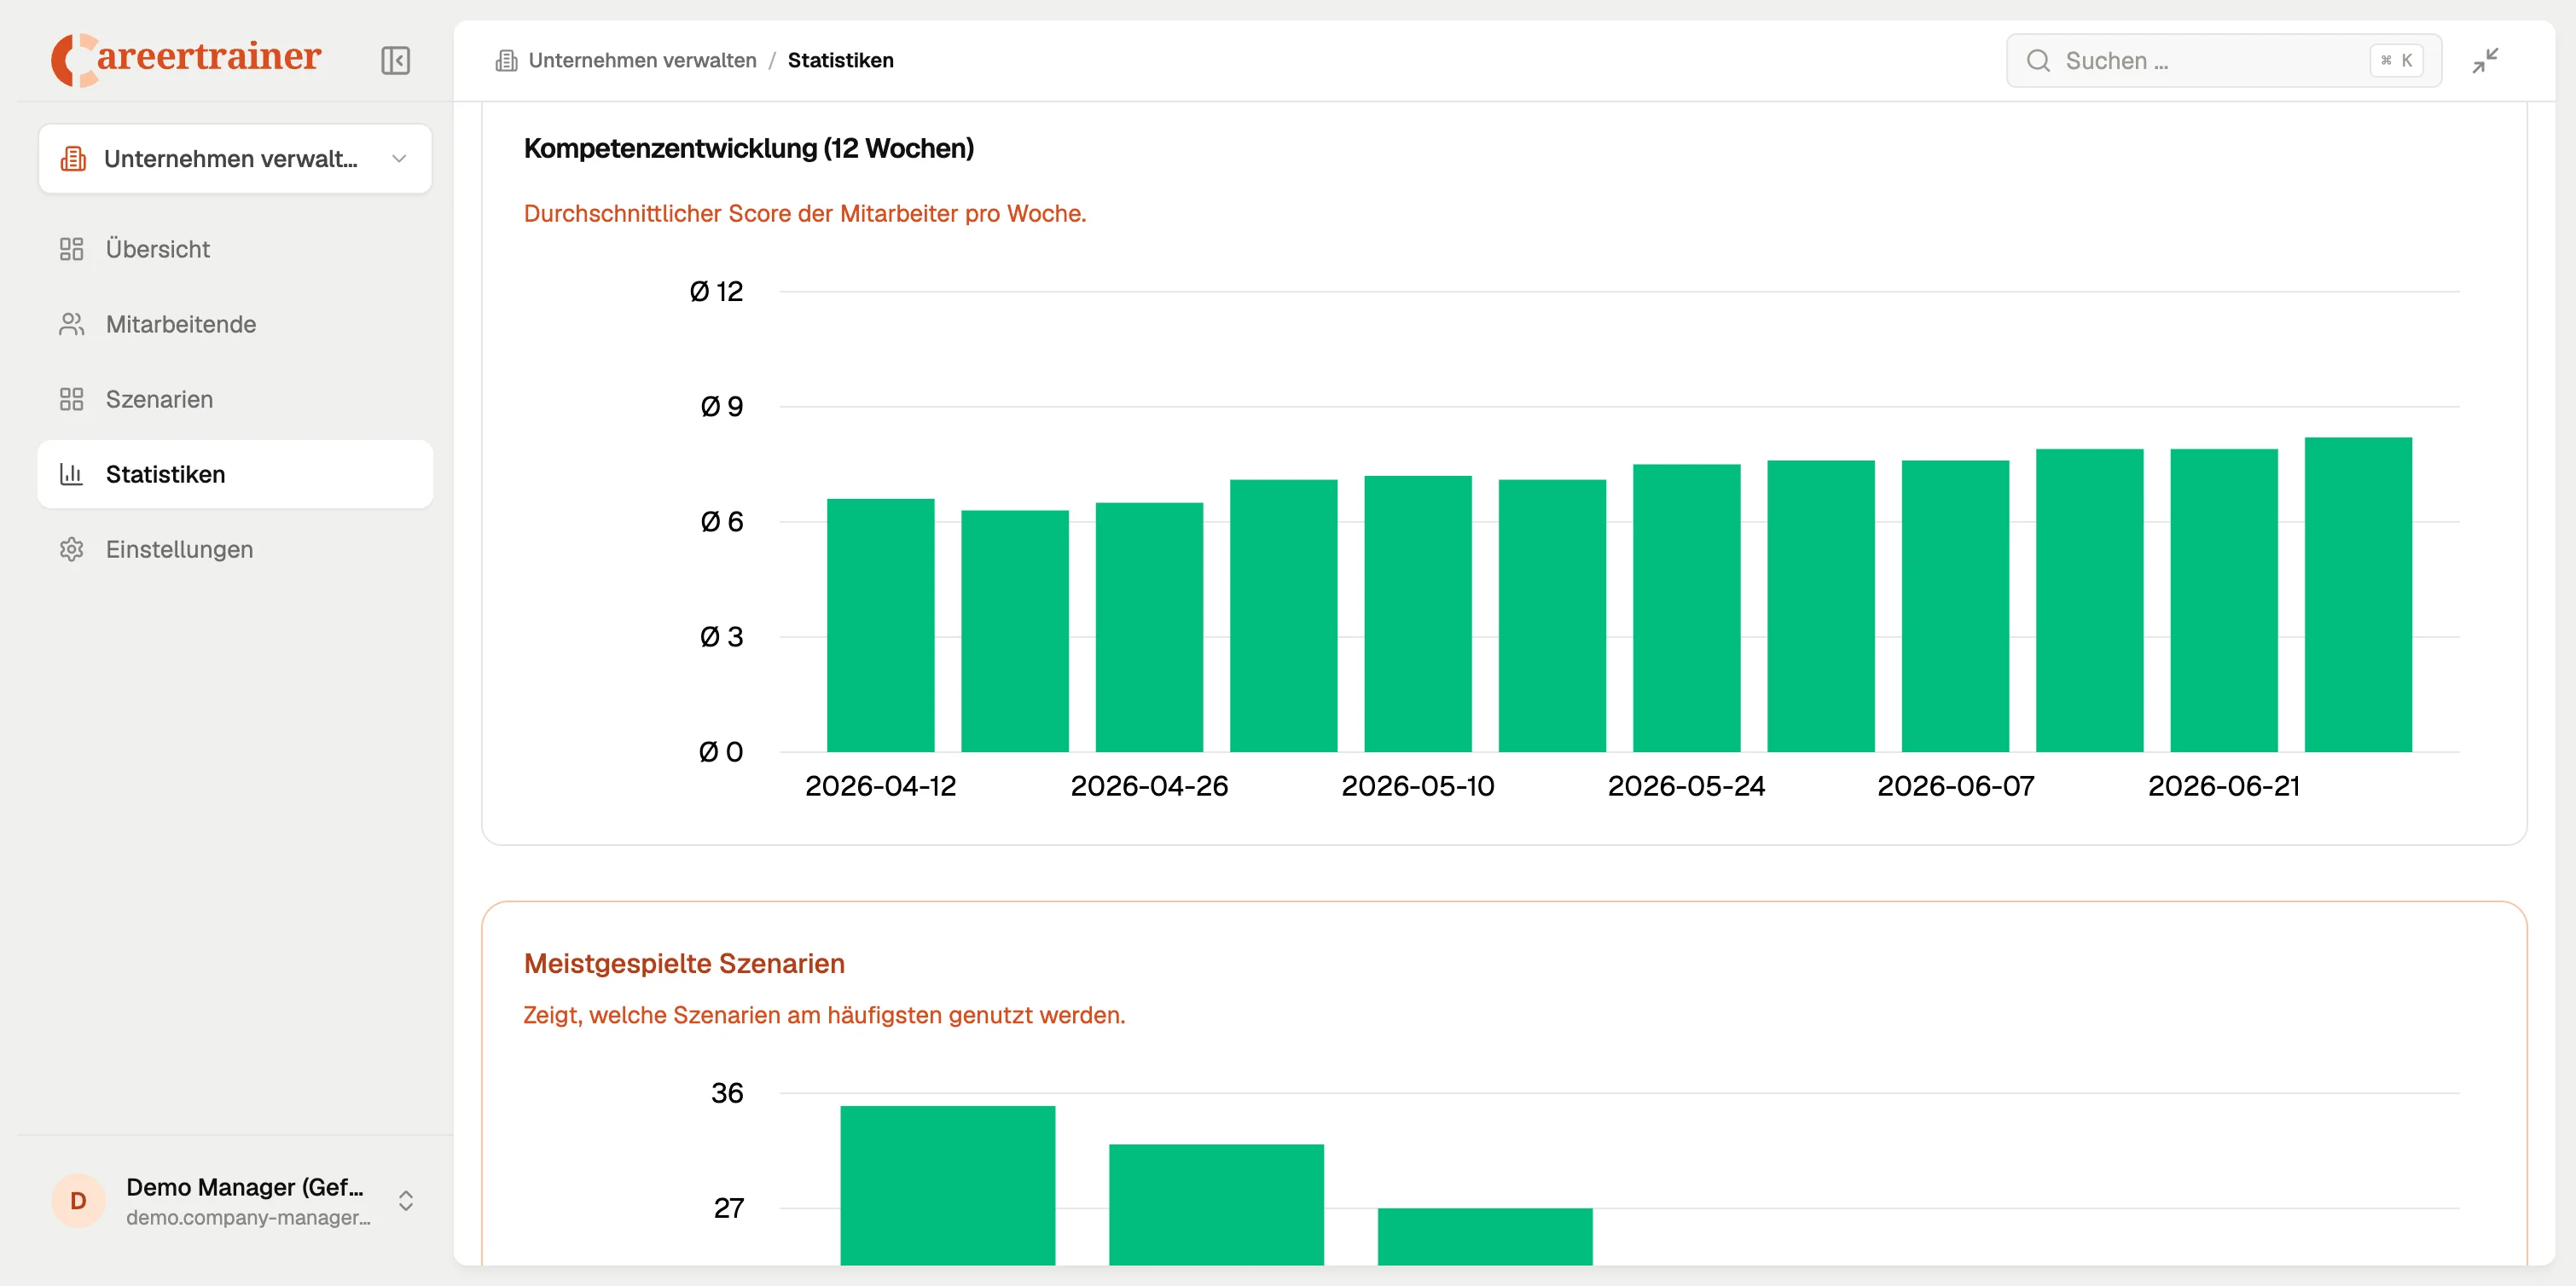
Task: Click the 36 axis label
Action: tap(727, 1093)
